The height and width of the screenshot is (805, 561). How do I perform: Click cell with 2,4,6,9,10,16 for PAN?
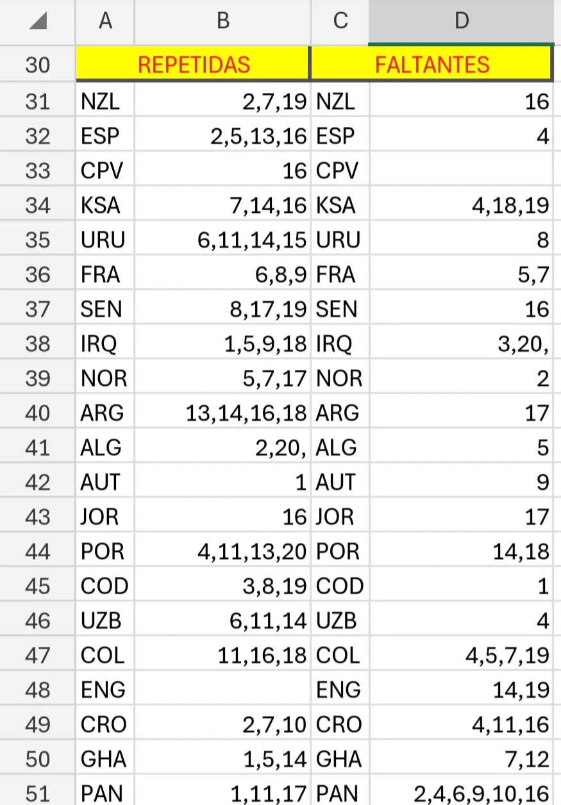[461, 793]
